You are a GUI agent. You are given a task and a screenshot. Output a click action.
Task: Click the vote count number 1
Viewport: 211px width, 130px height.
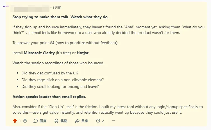[20, 121]
